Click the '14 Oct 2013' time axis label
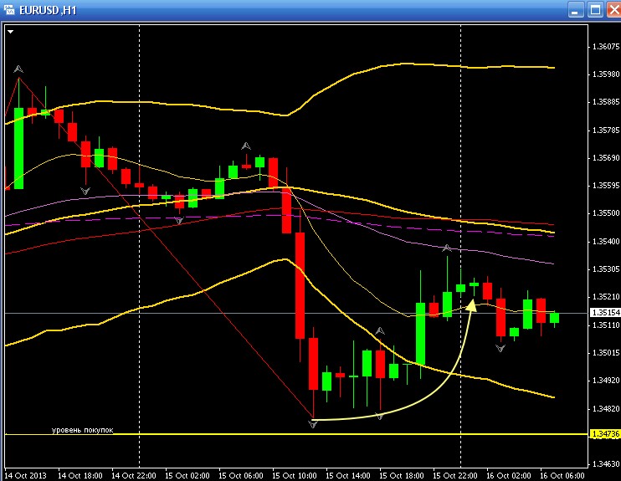The width and height of the screenshot is (621, 481). tap(25, 475)
